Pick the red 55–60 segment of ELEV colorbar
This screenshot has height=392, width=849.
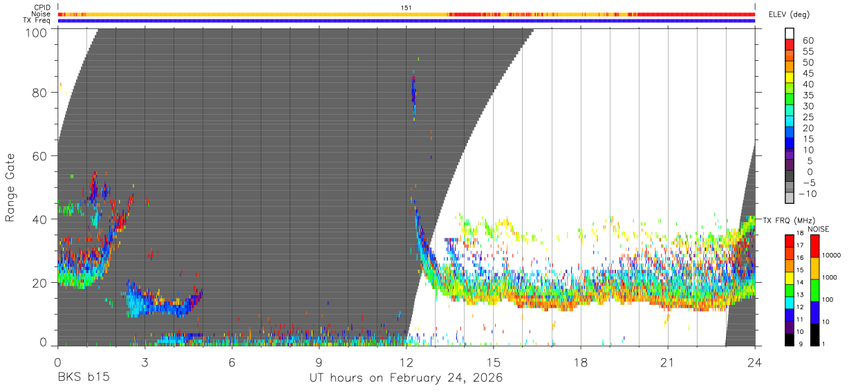tap(790, 45)
